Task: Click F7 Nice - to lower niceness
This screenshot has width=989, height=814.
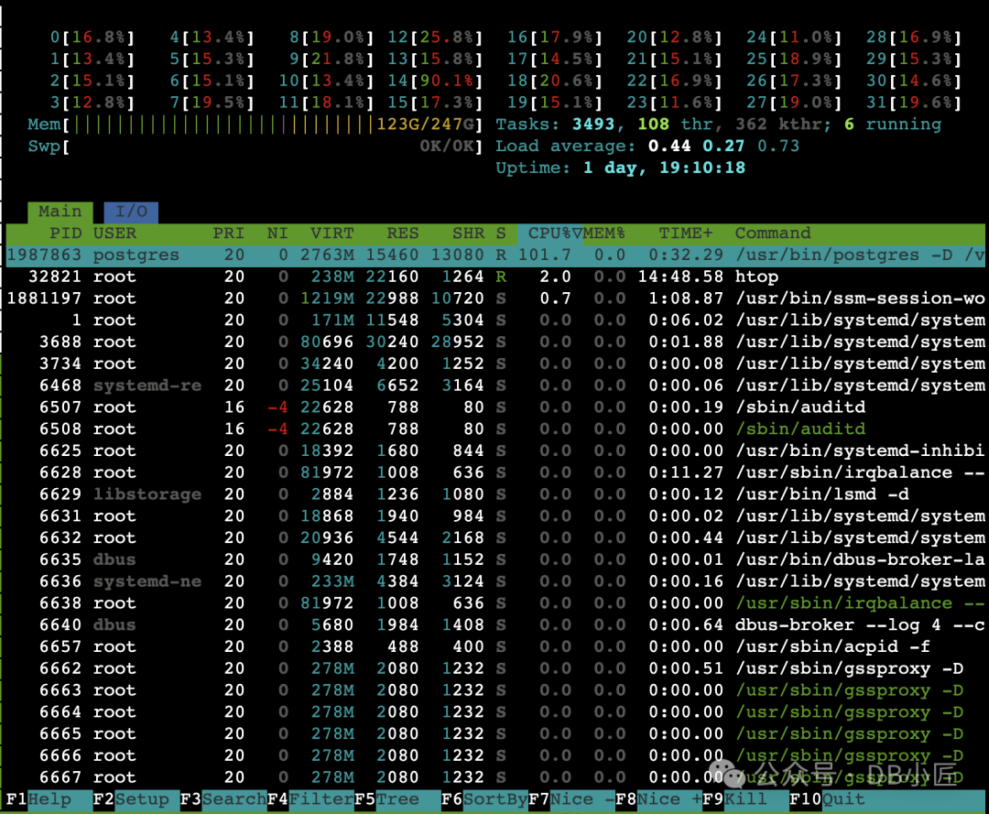Action: point(571,799)
